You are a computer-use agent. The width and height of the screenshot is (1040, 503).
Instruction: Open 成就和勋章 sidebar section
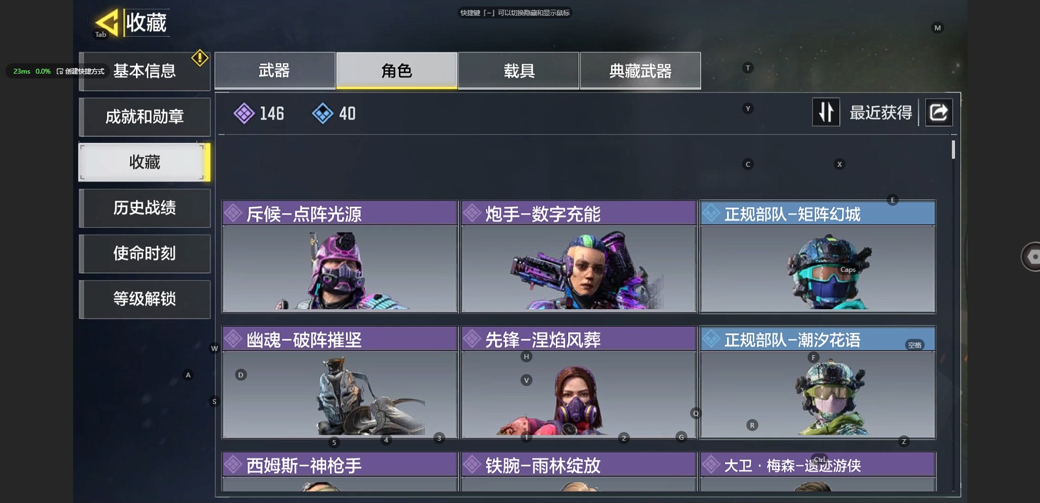tap(145, 116)
